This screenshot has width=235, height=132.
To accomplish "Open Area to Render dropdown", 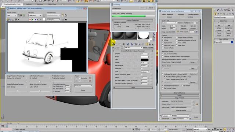I will tap(12, 15).
